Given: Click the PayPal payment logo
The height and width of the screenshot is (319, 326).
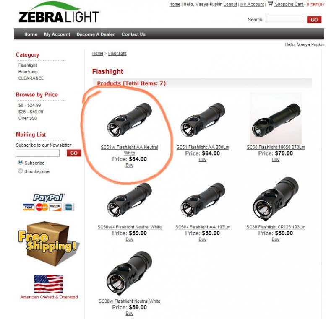Looking at the screenshot, I should 49,202.
